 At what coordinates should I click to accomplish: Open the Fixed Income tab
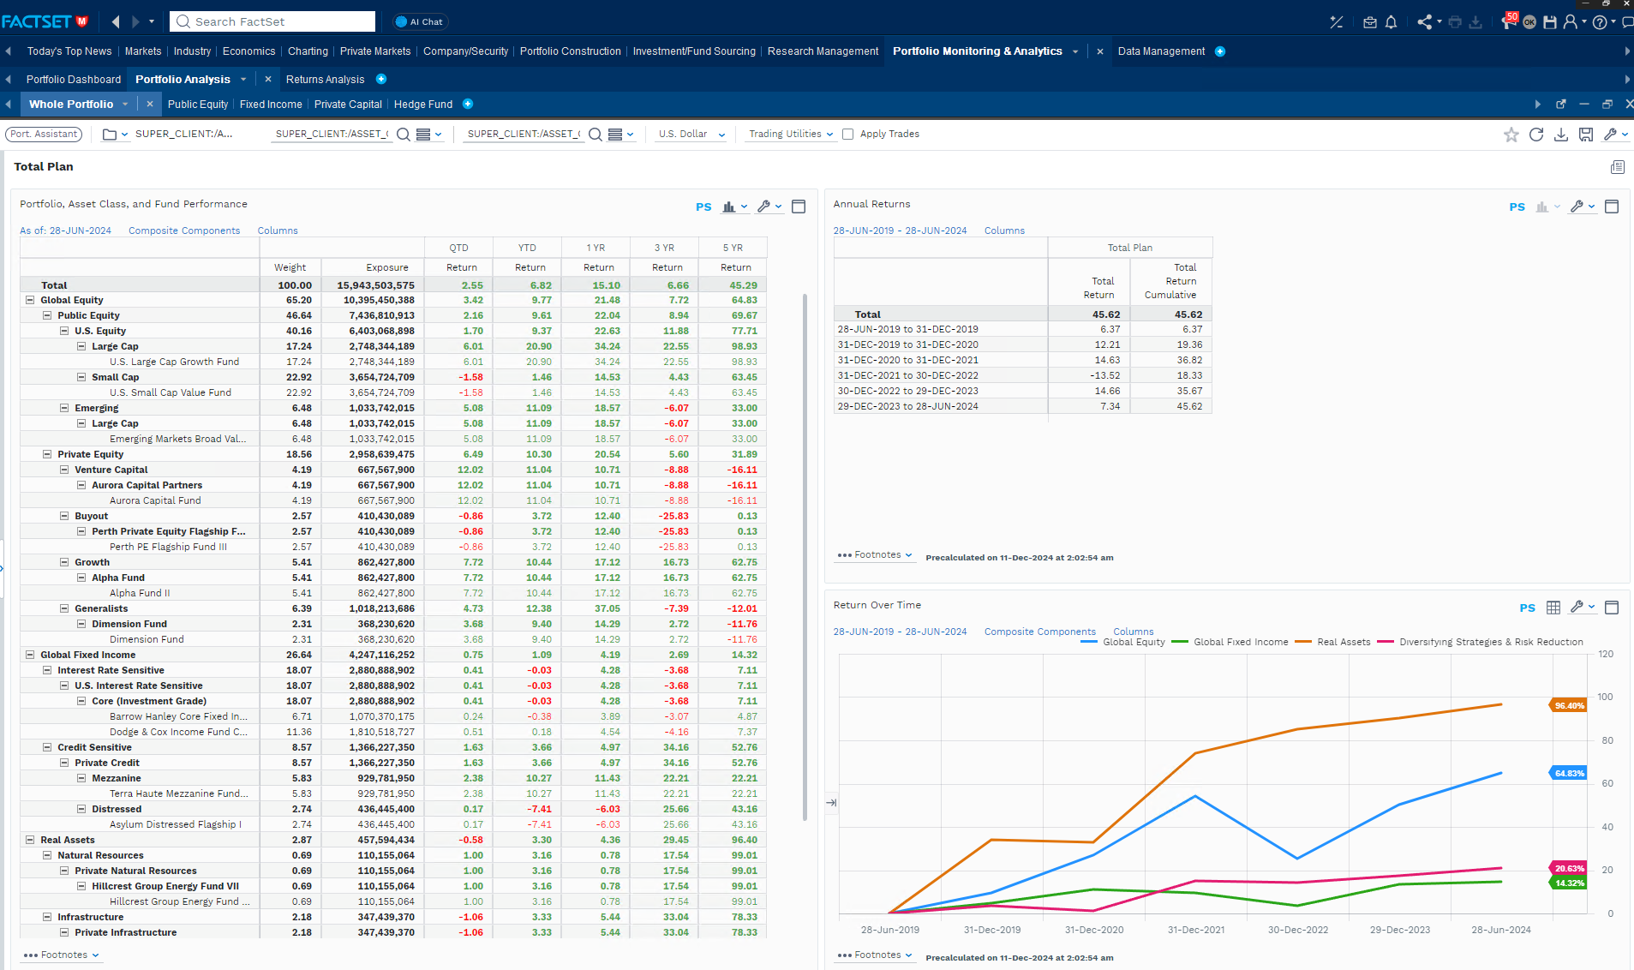pos(271,105)
